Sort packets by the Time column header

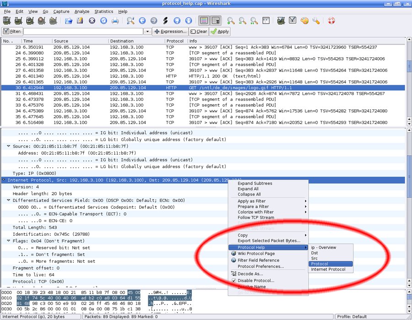37,41
